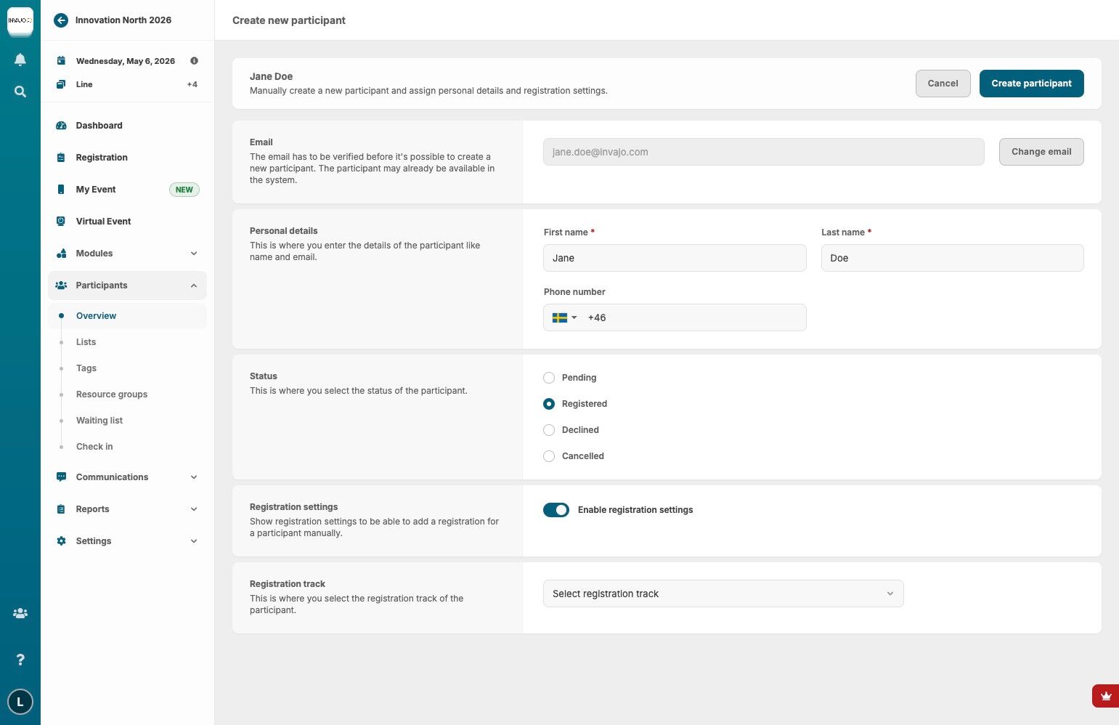Open search via magnifier icon
The image size is (1119, 725).
coord(20,92)
